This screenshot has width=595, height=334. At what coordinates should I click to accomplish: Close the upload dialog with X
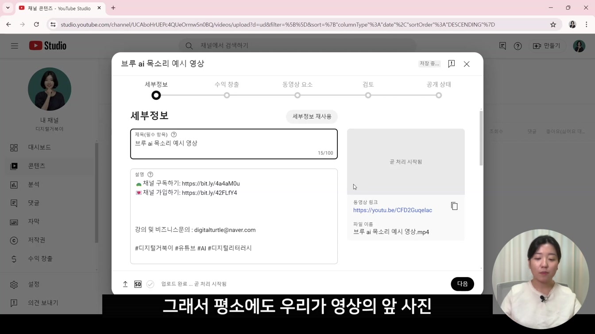click(467, 64)
